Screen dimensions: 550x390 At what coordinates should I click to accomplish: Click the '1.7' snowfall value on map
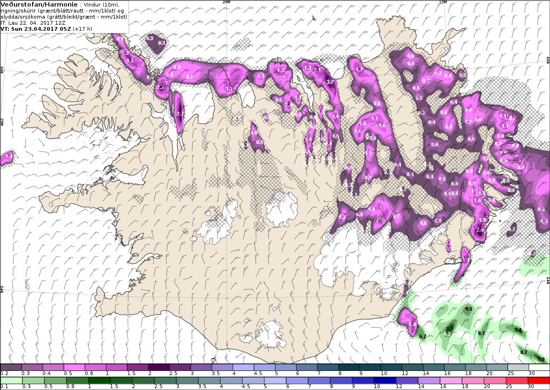(x=359, y=69)
